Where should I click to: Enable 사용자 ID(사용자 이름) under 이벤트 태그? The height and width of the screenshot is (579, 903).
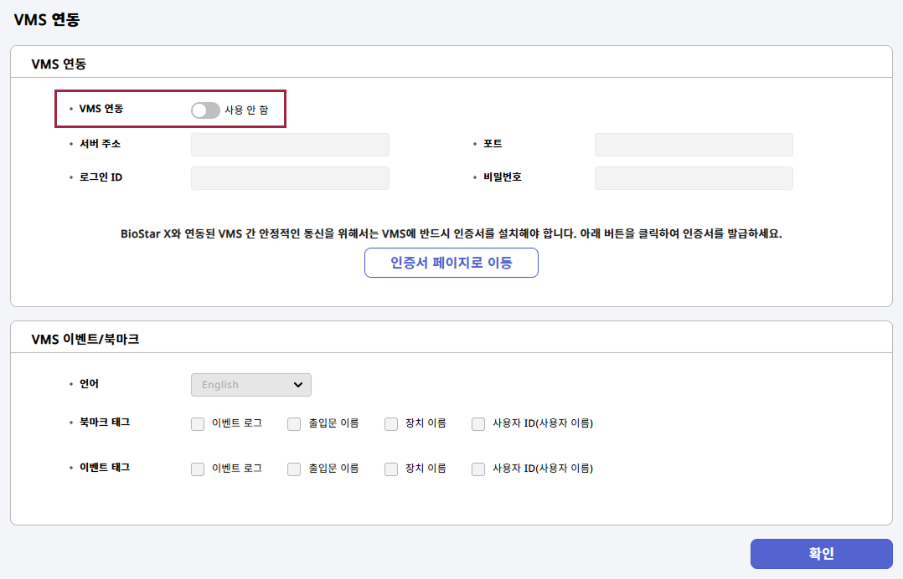(478, 469)
